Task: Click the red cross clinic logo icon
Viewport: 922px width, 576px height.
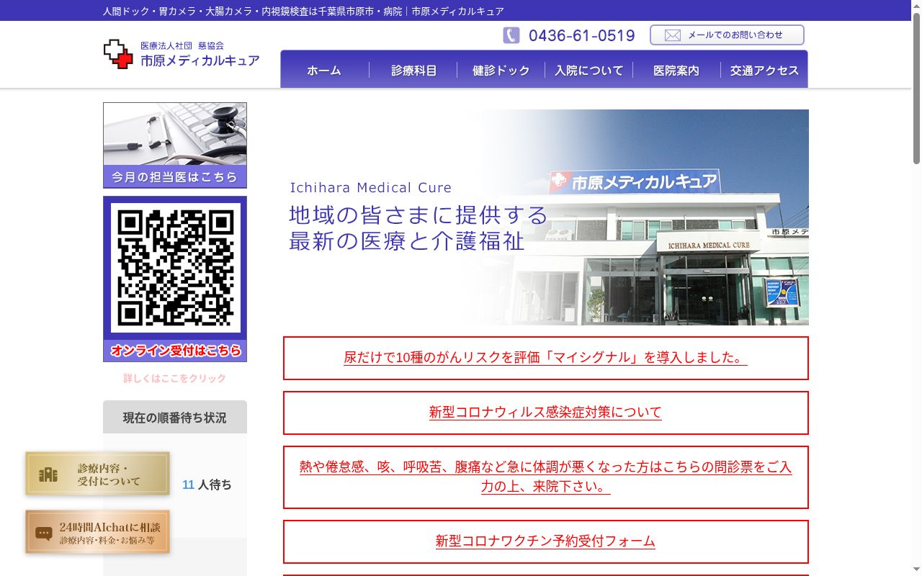Action: tap(118, 54)
